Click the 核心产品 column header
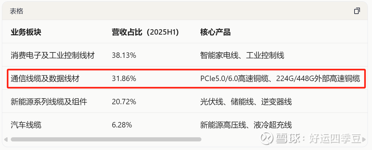The height and width of the screenshot is (150, 372). click(215, 32)
